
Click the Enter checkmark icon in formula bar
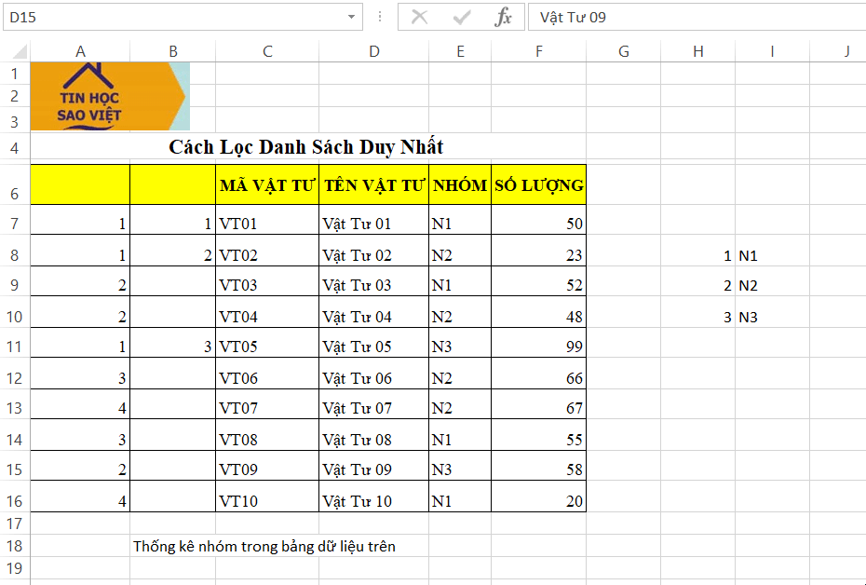point(461,17)
